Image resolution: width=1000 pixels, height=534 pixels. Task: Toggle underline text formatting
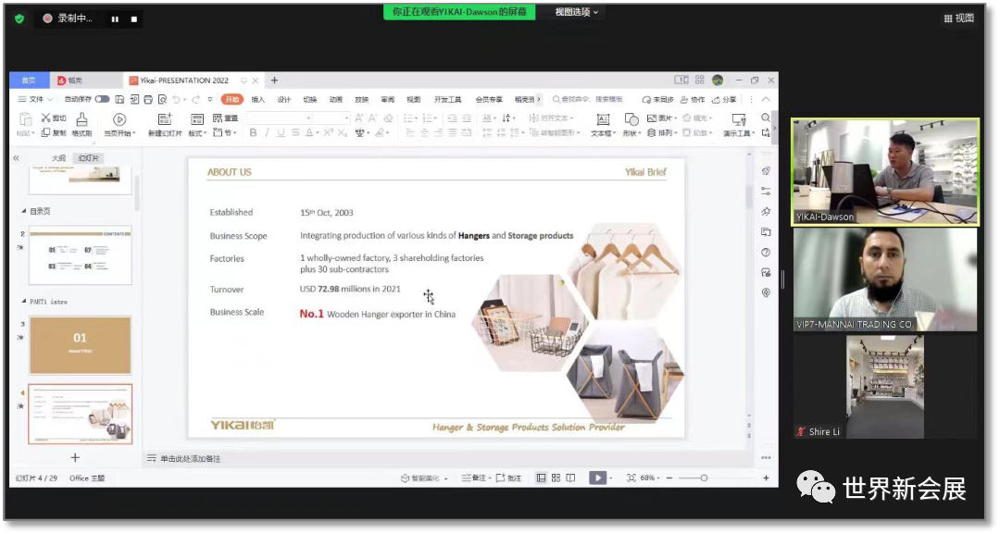point(281,133)
